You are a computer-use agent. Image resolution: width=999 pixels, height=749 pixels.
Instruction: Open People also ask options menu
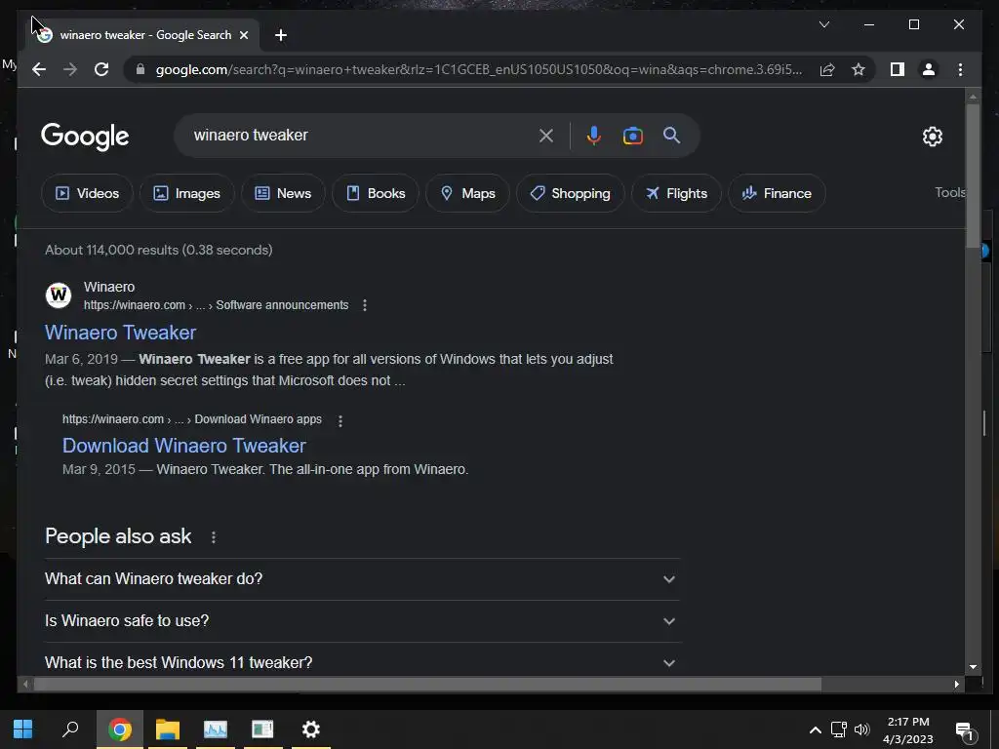214,537
